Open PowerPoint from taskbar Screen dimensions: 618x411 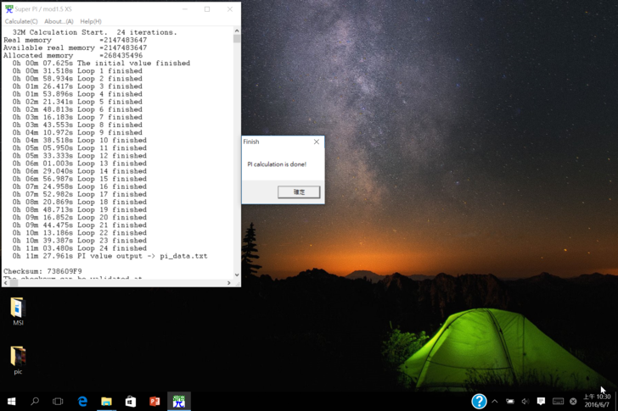point(154,401)
